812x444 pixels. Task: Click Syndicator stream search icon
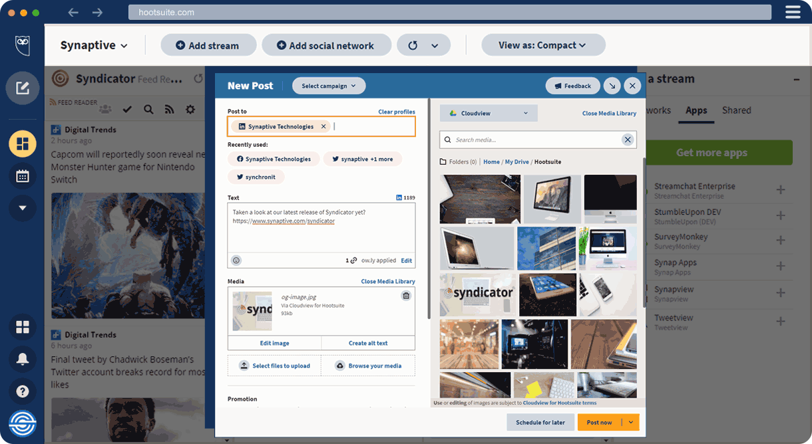coord(148,109)
